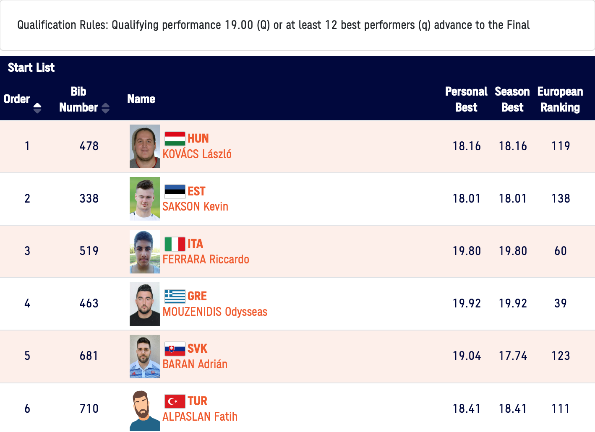This screenshot has width=595, height=432.
Task: Click the HUN country code
Action: click(x=198, y=138)
